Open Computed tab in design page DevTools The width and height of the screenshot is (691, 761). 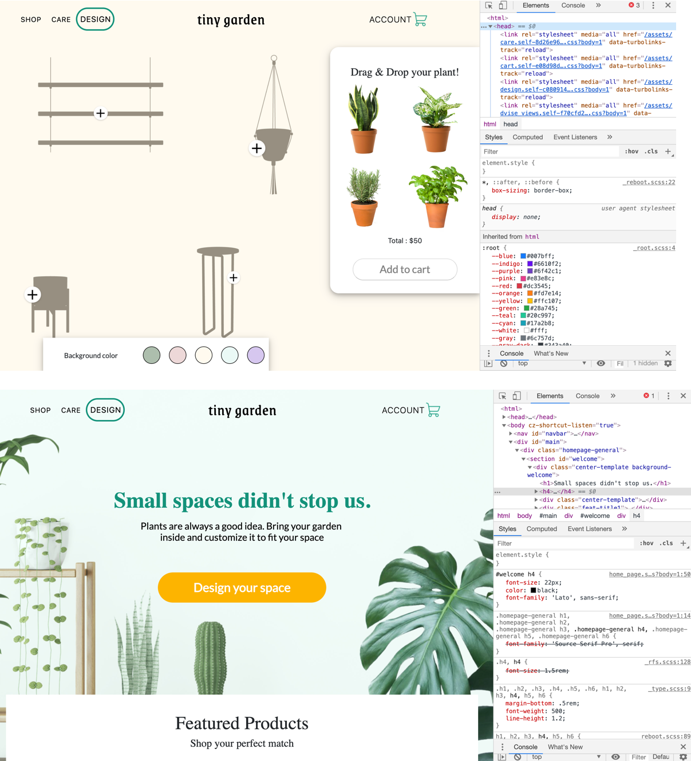(x=528, y=138)
